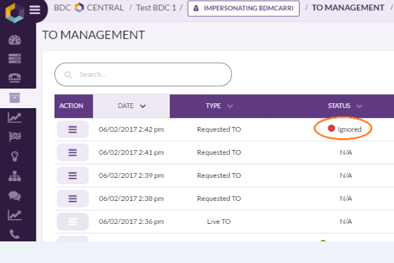This screenshot has width=394, height=263.
Task: Open action menu for 2:39 pm row
Action: coord(73,175)
